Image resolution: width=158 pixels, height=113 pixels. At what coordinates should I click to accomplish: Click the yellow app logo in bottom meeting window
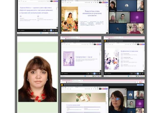[62, 85]
